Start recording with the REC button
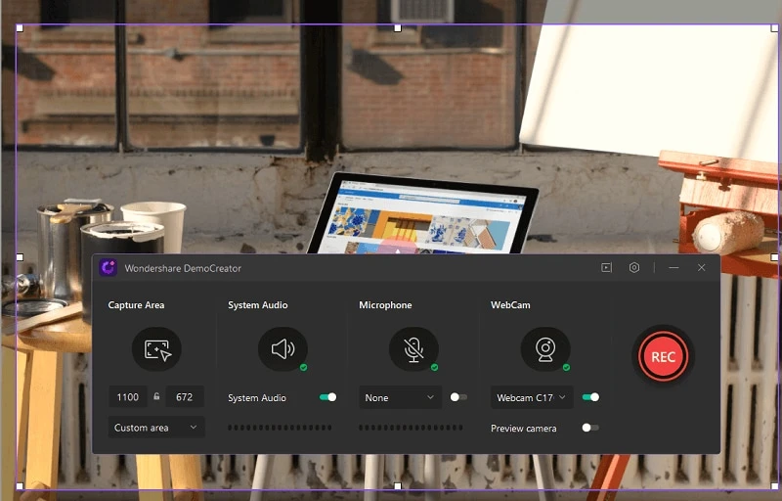Viewport: 782px width, 501px height. point(663,357)
